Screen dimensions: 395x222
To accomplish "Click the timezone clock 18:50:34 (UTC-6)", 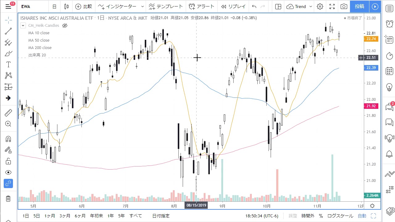I will 262,216.
